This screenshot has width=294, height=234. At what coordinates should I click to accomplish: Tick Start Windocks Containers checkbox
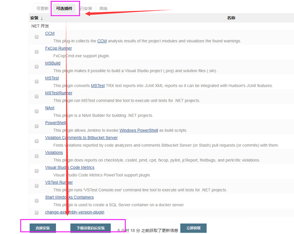[x=37, y=201]
